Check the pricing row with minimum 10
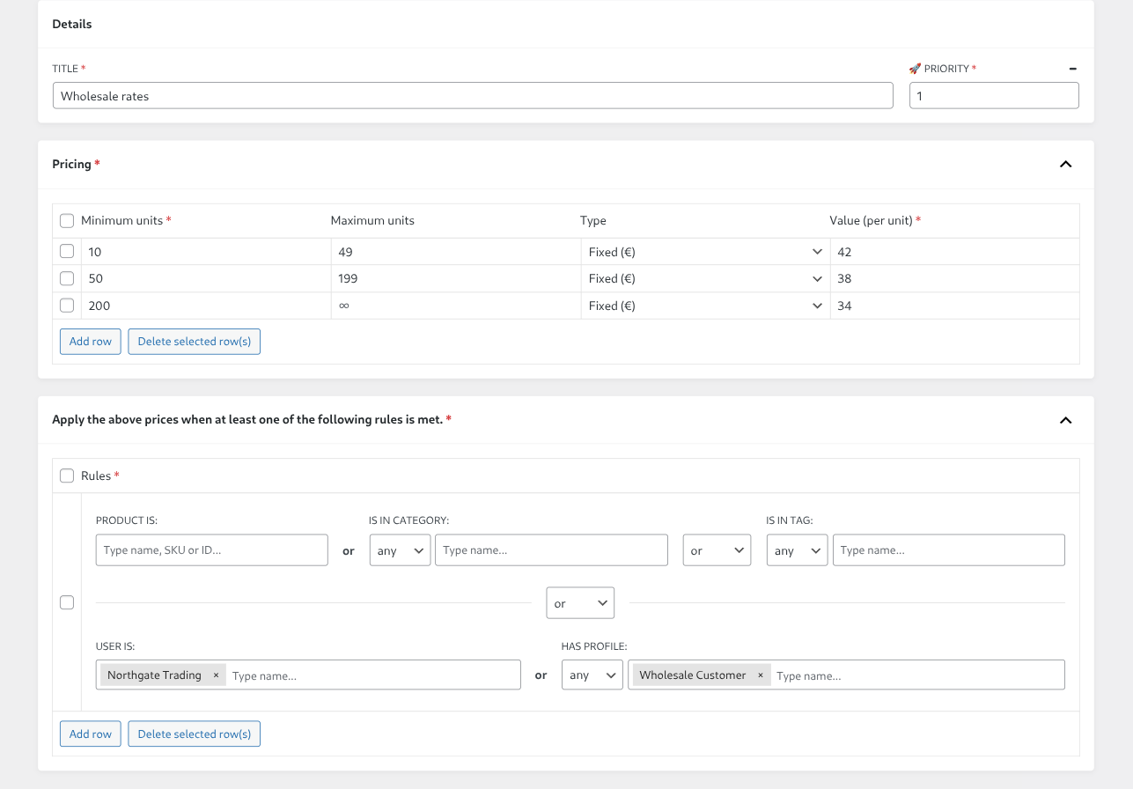Viewport: 1133px width, 789px height. pyautogui.click(x=67, y=252)
